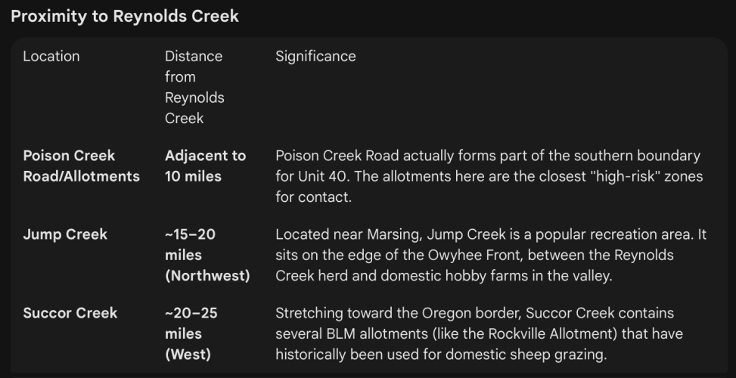Click the Jump Creek location cell
Screen dimensions: 736x378
coord(65,234)
